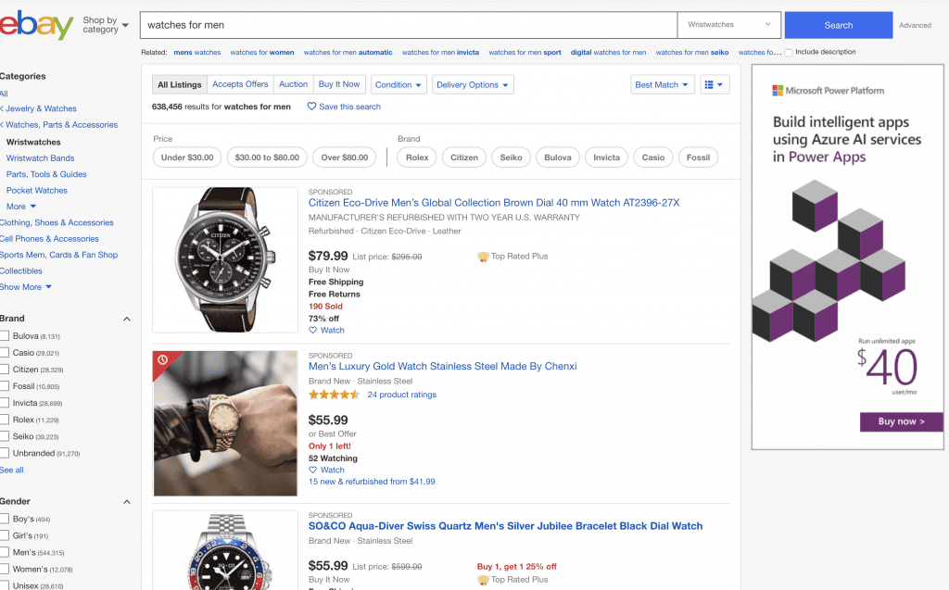Select Citizen brand pill
Screen dimensions: 949x590
point(464,157)
